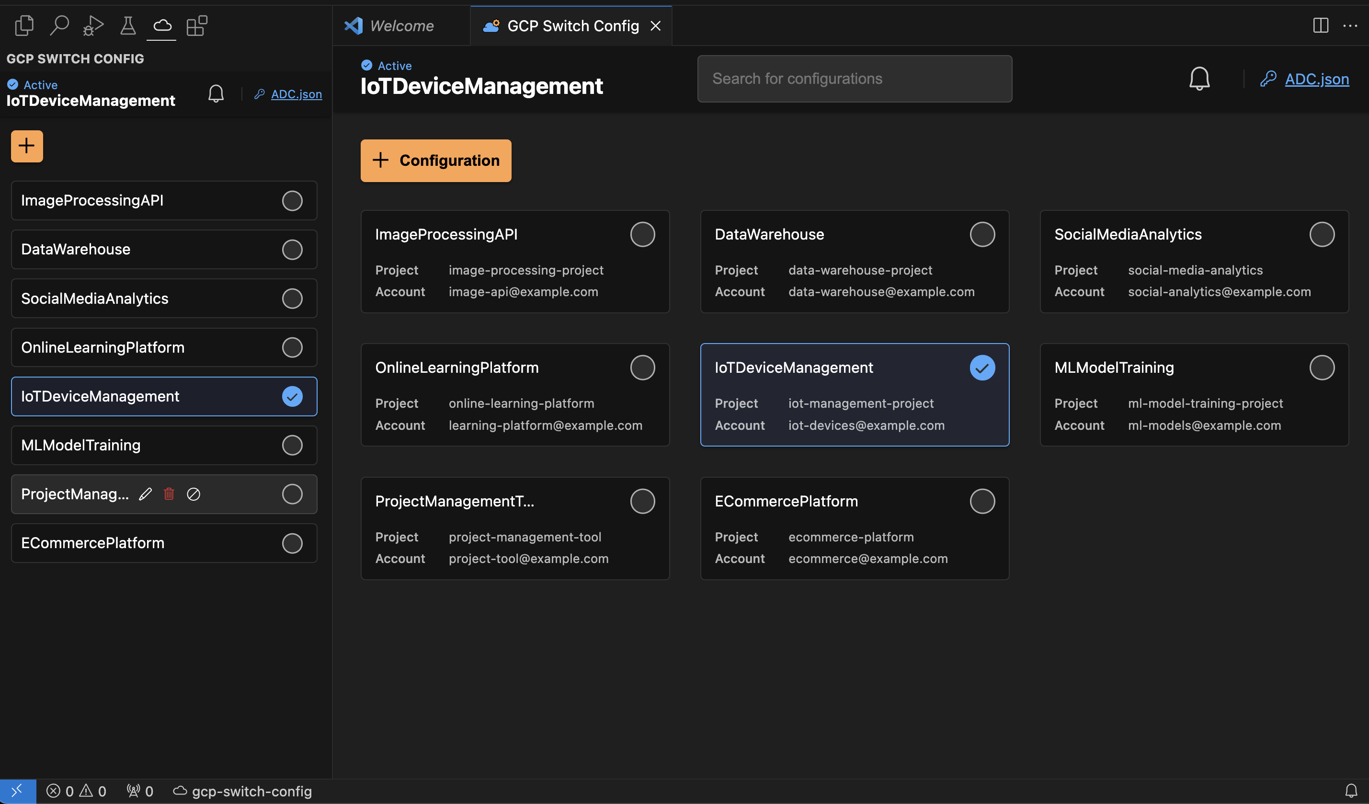Click the data-warehouse-project project value
The height and width of the screenshot is (804, 1369).
[x=860, y=270]
